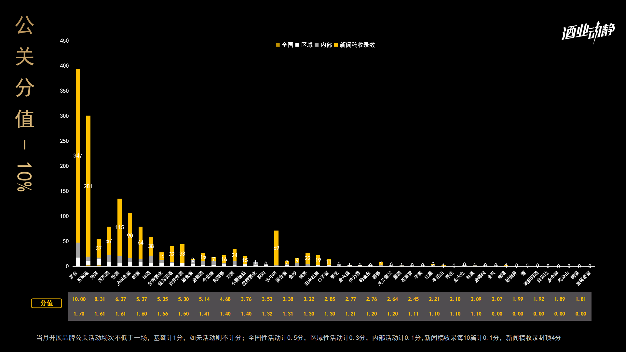The image size is (626, 352).
Task: Click x-axis label 茅台
Action: click(x=74, y=275)
